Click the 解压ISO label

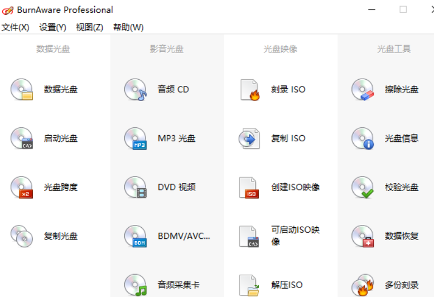click(287, 285)
